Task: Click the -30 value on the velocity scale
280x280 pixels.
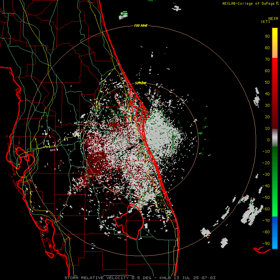Action: (x=266, y=175)
